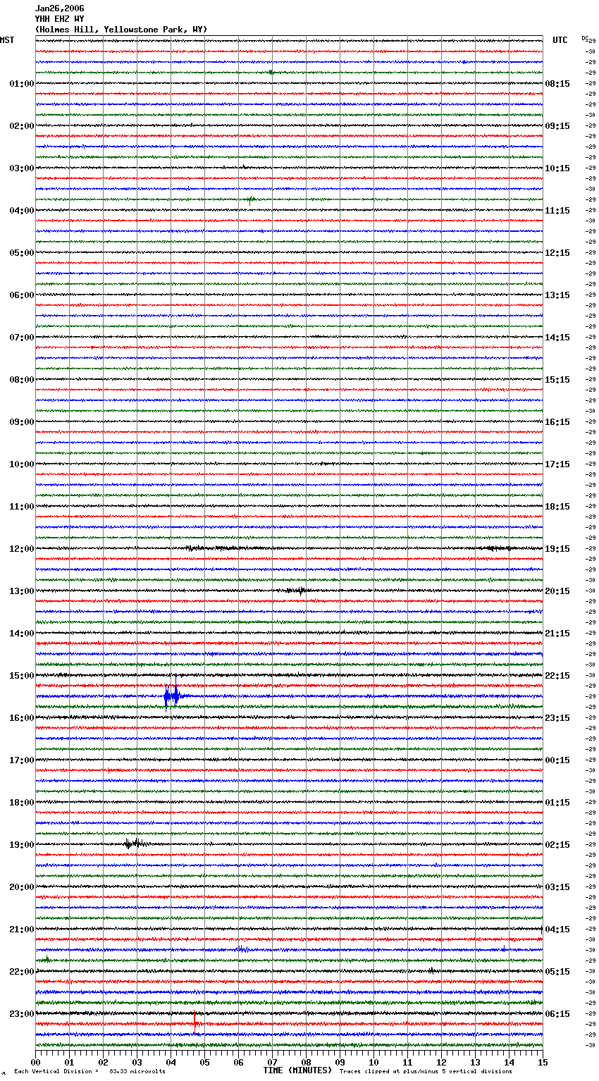Click the TIME (MINUTES) axis title
Screen dimensions: 599x1081
pos(297,1070)
